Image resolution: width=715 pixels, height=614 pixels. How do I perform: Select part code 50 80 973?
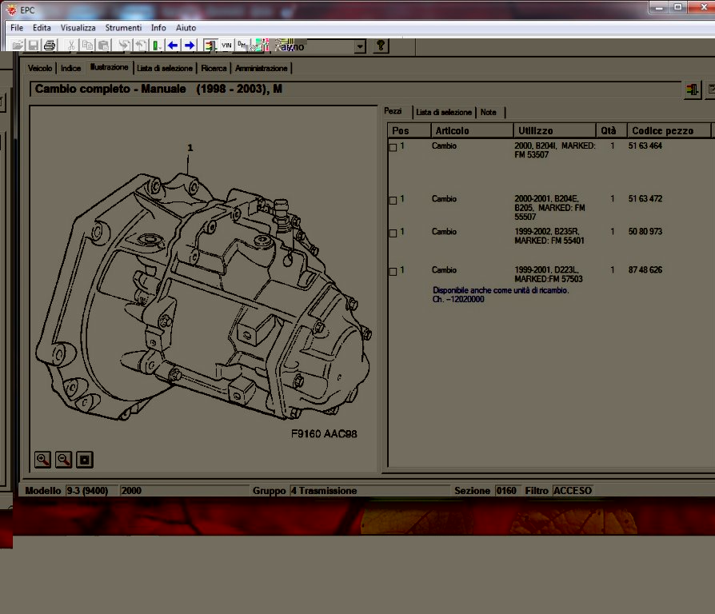pyautogui.click(x=645, y=232)
